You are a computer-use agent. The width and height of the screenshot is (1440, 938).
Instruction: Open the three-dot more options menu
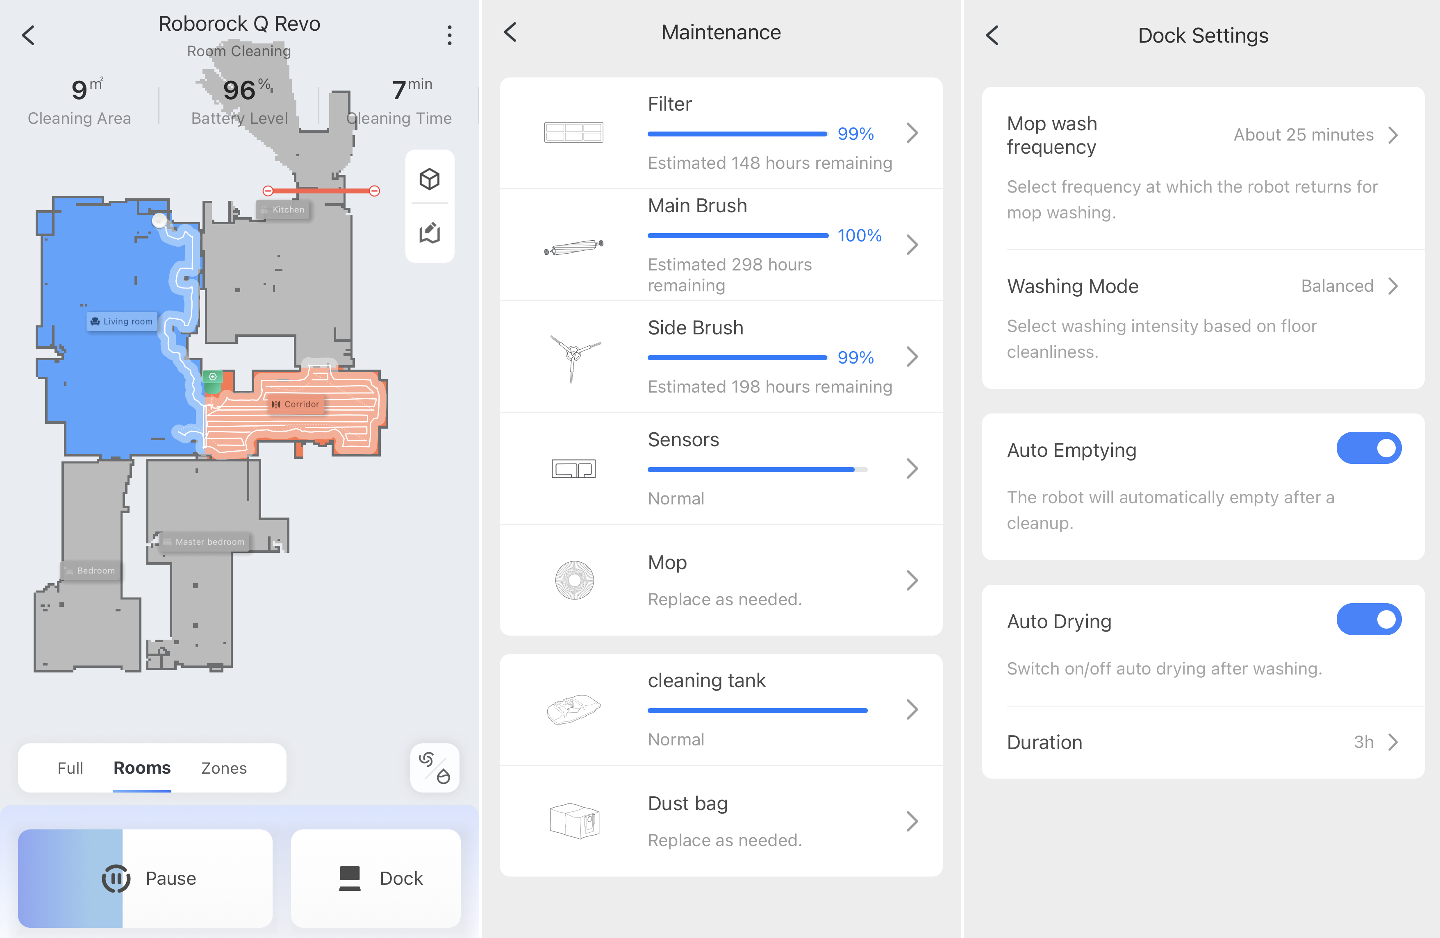449,35
